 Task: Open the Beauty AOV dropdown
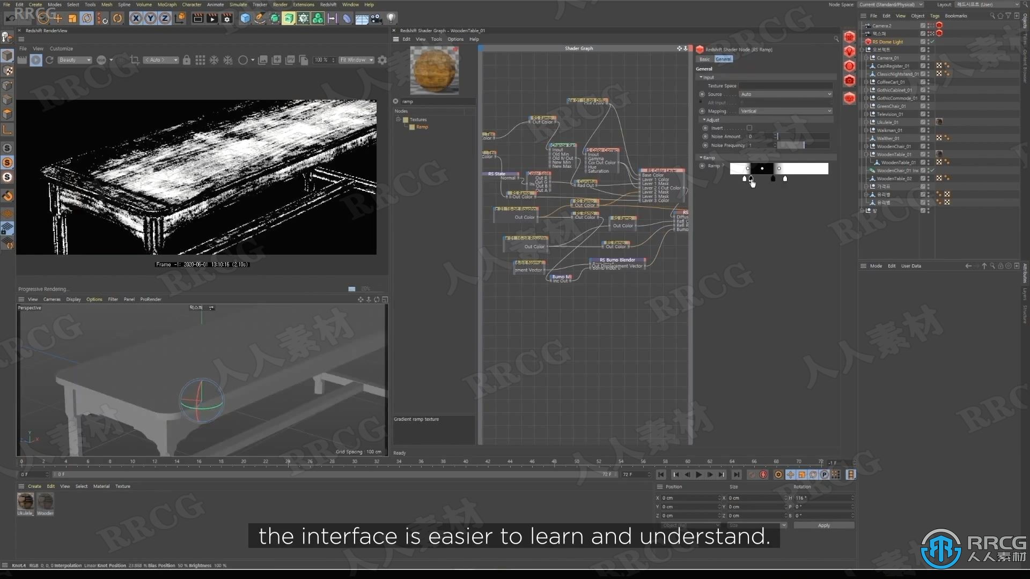(x=75, y=60)
